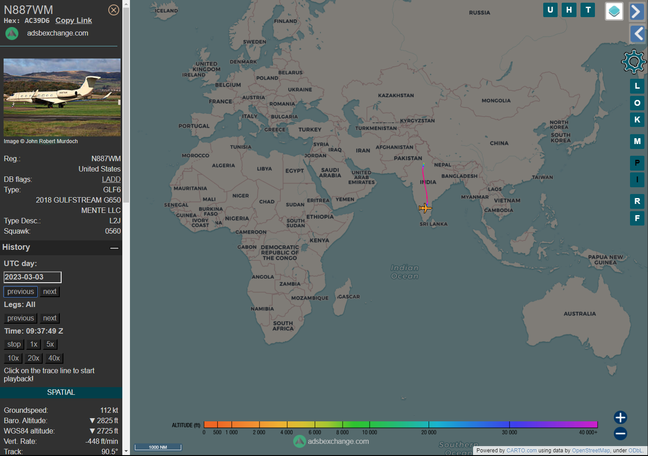The image size is (648, 456).
Task: Toggle the L map button
Action: click(637, 86)
